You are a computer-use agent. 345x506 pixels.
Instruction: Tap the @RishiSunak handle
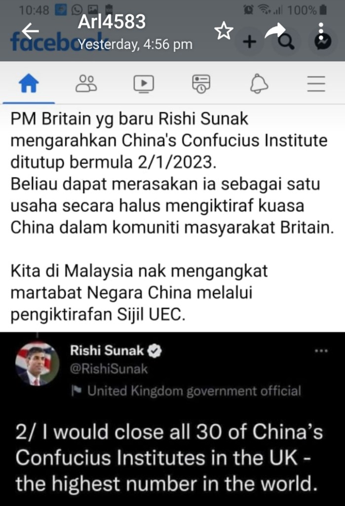[109, 369]
